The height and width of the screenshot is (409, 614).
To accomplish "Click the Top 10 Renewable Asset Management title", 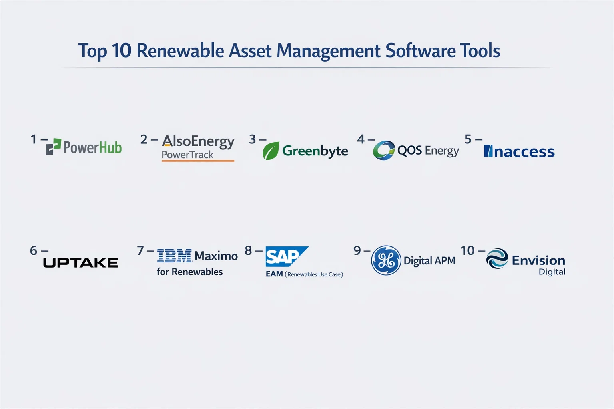I will [x=289, y=51].
